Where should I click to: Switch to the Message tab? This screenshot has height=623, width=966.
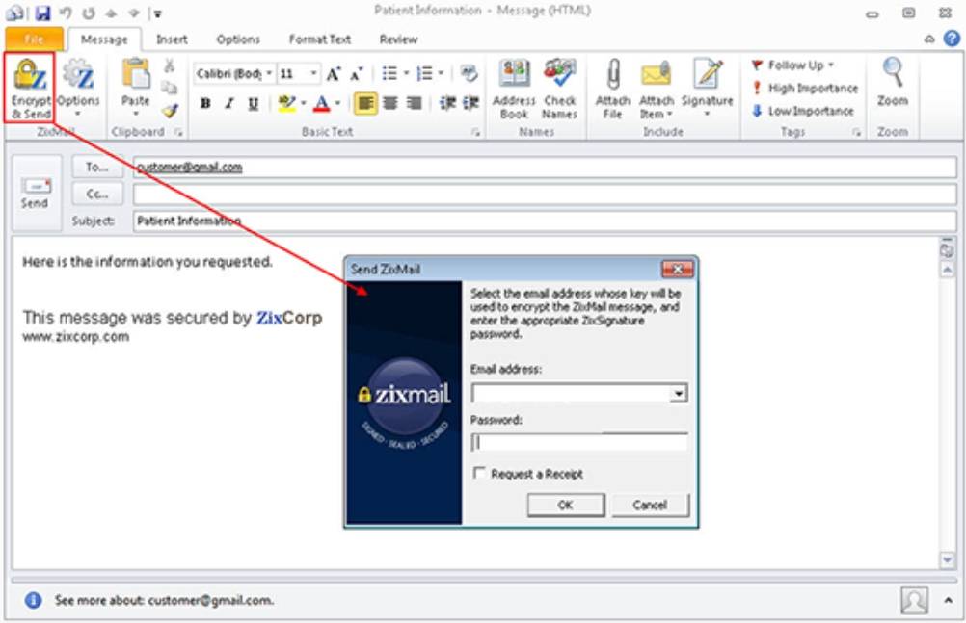104,39
